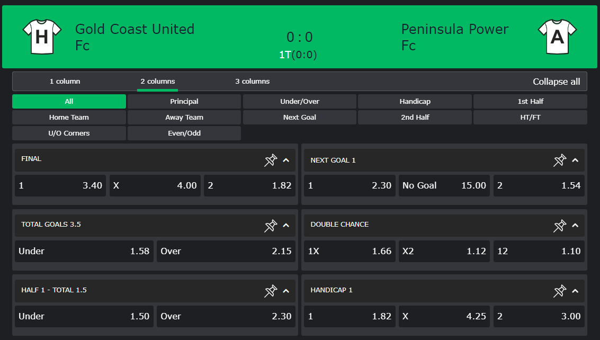Pin the HALF 1 - TOTAL 1.5 market
This screenshot has width=600, height=340.
coord(271,291)
